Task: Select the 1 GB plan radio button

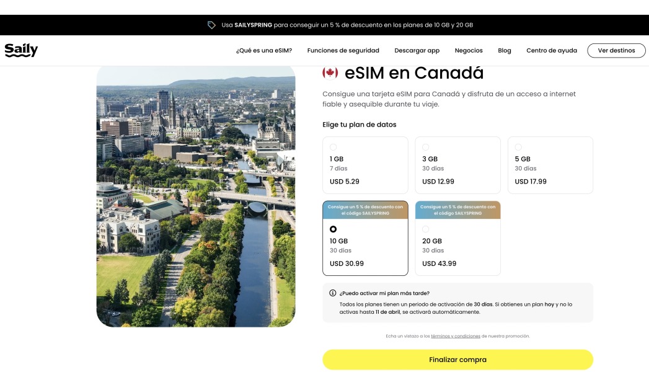Action: click(x=333, y=147)
